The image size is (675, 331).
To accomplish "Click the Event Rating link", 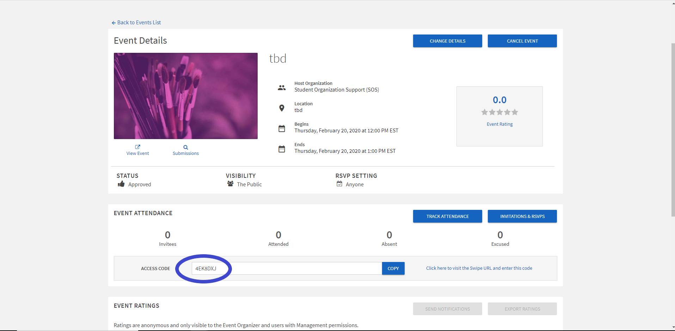I will tap(499, 124).
